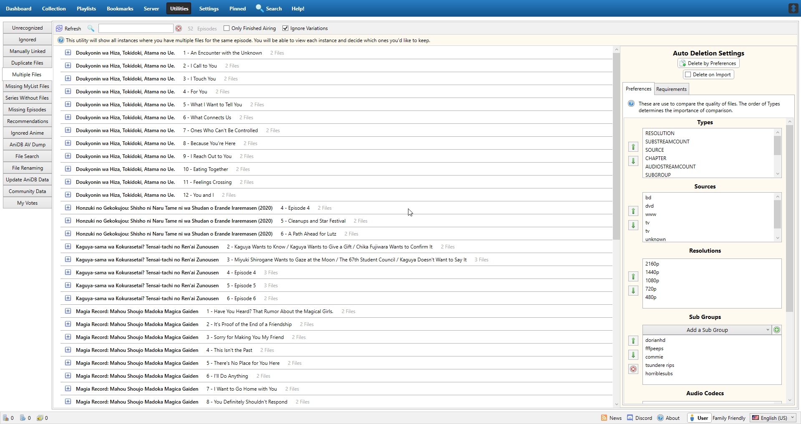Select the Preferences tab
The height and width of the screenshot is (424, 801).
[x=638, y=89]
